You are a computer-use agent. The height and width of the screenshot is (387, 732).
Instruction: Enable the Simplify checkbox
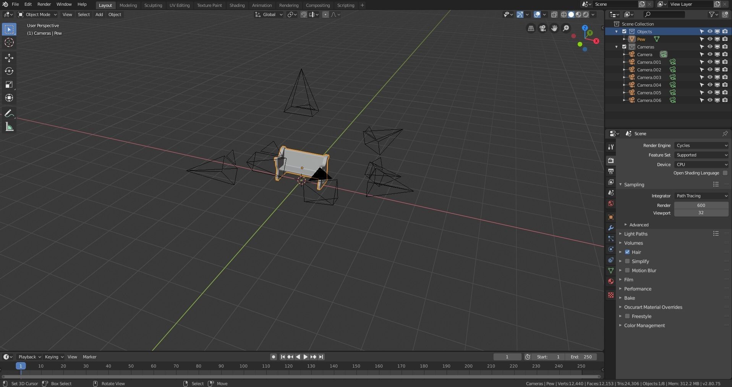[x=627, y=261]
